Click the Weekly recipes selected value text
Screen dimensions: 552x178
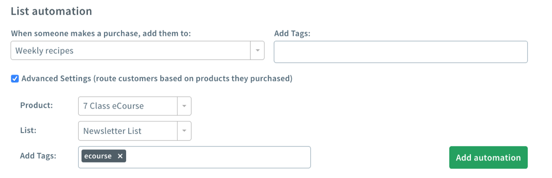[x=45, y=51]
